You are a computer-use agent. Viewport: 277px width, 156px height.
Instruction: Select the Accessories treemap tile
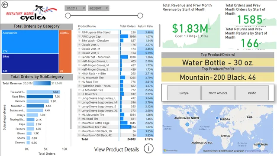pyautogui.click(x=30, y=42)
